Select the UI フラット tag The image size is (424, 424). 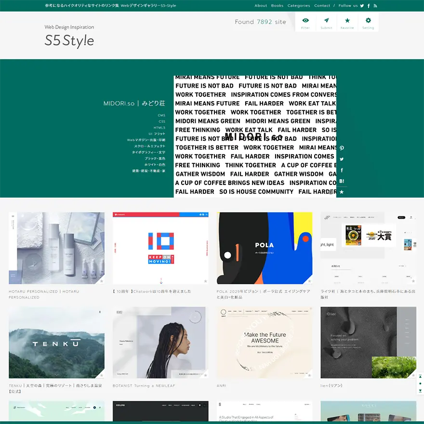157,134
